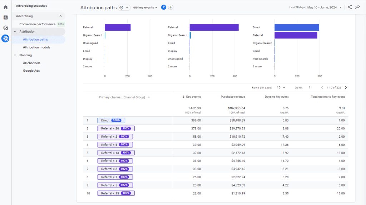
Task: Go to previous page of table
Action: (322, 88)
